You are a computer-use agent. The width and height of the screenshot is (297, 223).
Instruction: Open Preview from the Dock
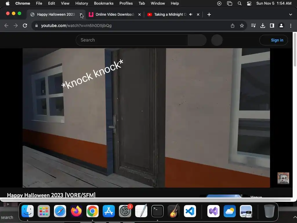246,211
